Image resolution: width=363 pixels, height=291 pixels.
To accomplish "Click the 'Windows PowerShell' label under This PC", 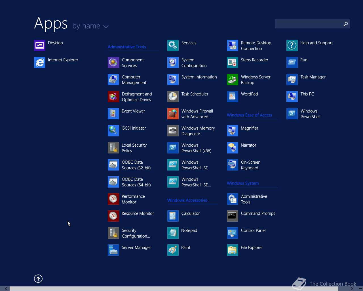I will pos(310,114).
